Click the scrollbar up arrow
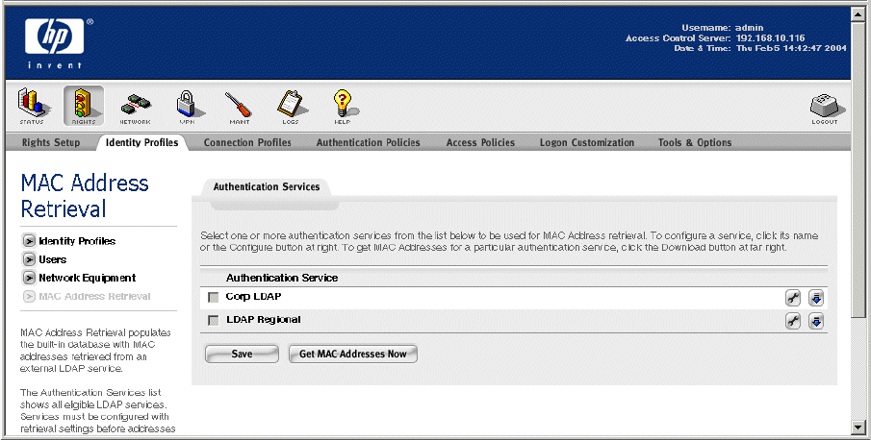 coord(858,14)
